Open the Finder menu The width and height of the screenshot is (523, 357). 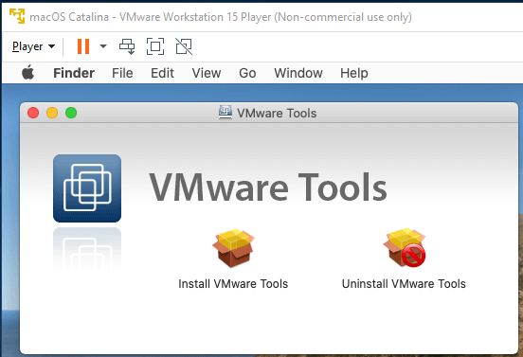tap(74, 73)
